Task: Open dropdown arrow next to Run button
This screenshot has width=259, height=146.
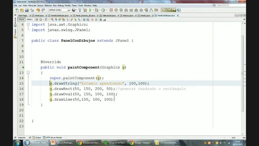Action: pyautogui.click(x=93, y=10)
